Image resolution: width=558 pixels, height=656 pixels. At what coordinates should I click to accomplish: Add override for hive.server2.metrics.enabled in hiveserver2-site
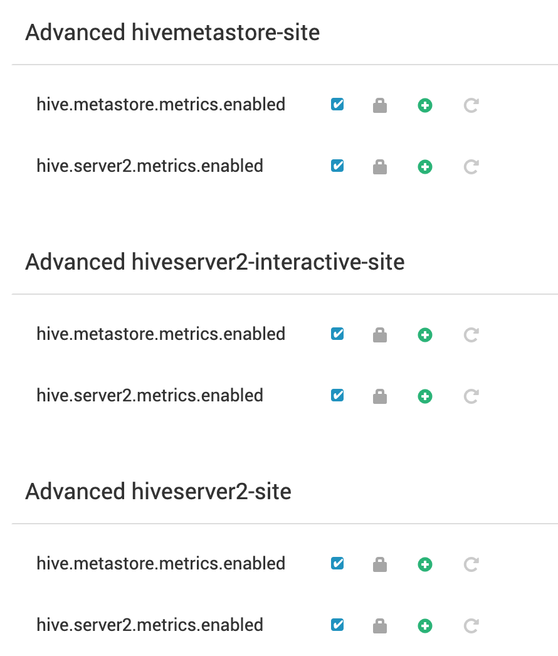[424, 625]
